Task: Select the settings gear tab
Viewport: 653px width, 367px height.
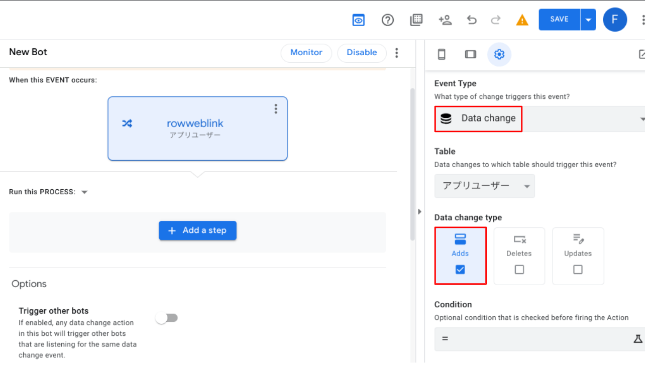Action: click(x=499, y=54)
